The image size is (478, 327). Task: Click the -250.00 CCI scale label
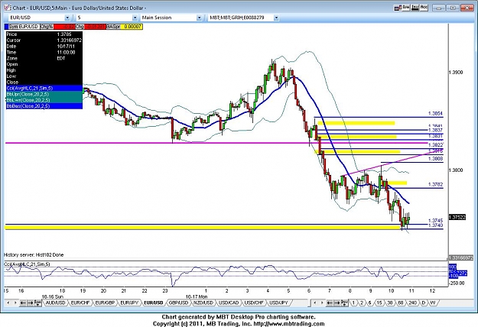click(457, 283)
